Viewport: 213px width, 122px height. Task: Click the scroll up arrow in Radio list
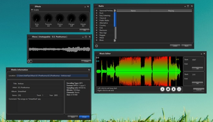tap(115, 11)
